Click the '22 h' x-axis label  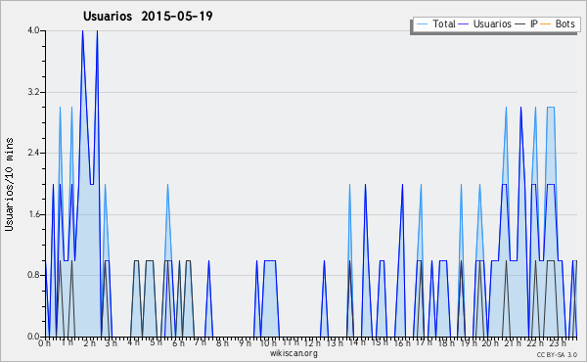(534, 343)
